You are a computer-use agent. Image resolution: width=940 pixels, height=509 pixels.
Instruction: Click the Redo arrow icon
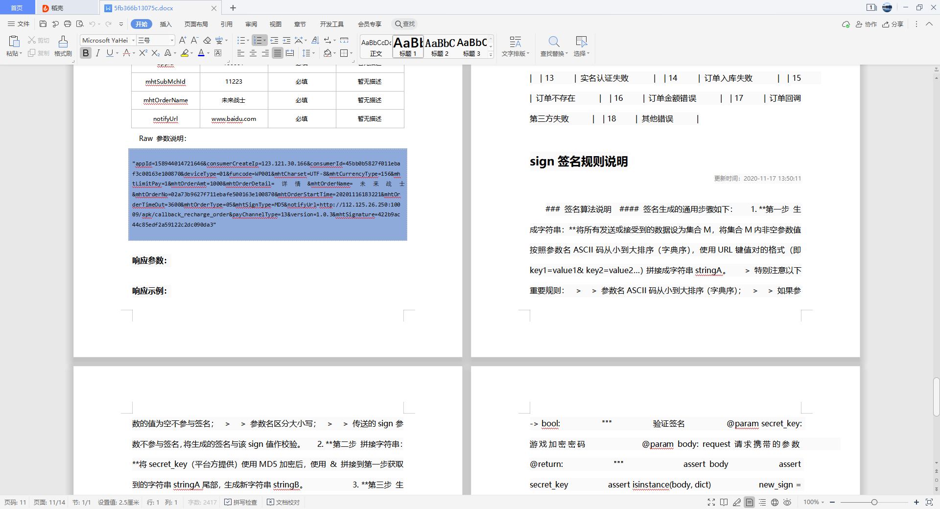click(109, 24)
